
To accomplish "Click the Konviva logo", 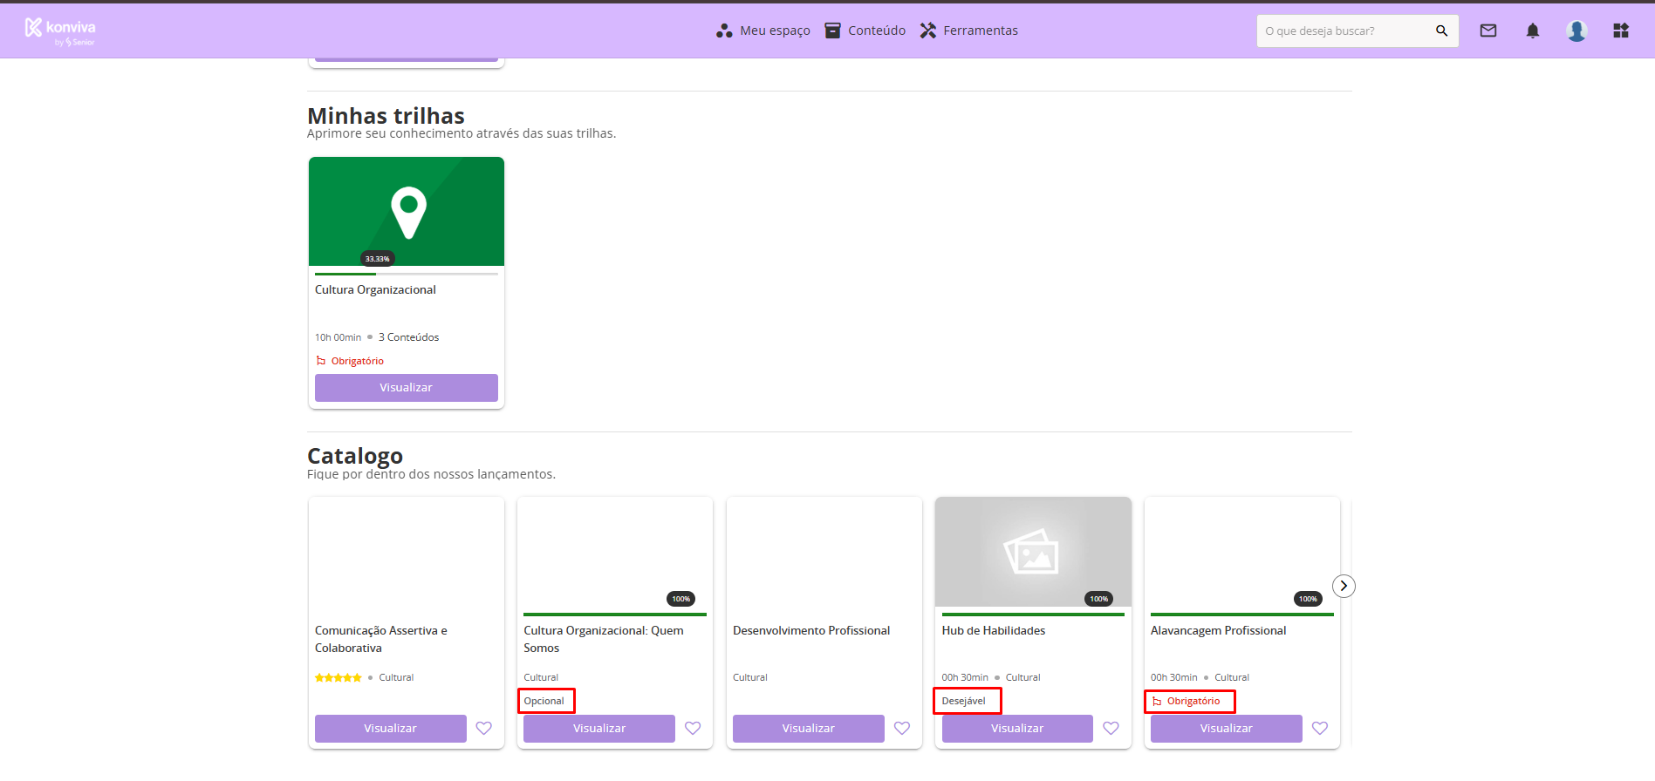I will (59, 31).
